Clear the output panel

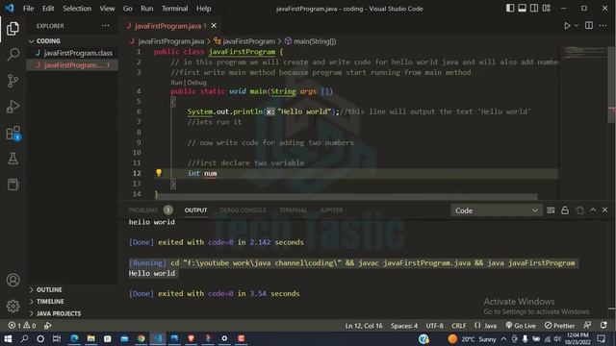click(551, 210)
